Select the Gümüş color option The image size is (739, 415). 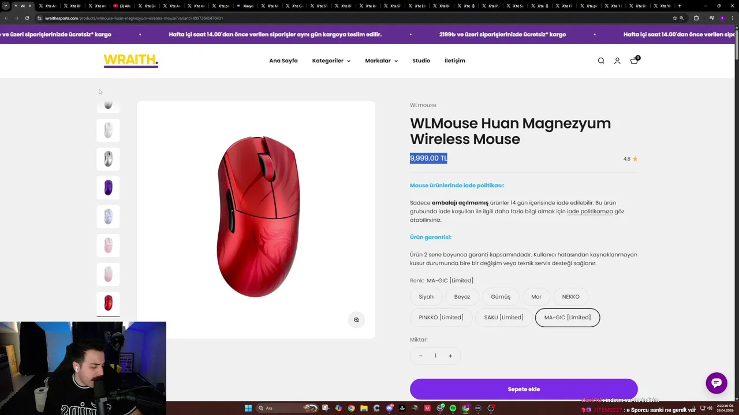[x=501, y=297]
